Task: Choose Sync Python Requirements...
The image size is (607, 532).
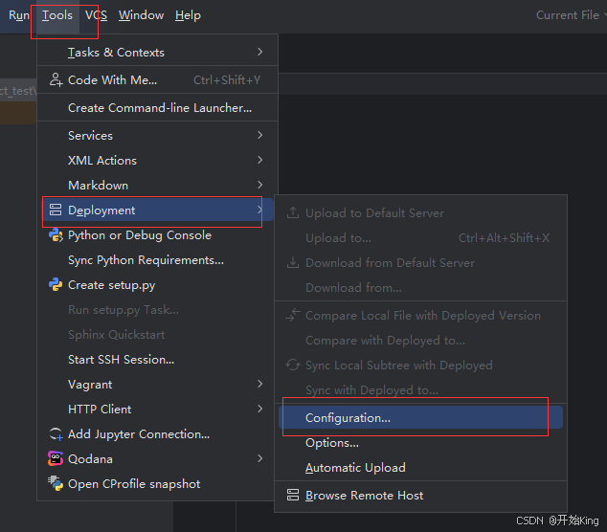Action: tap(146, 260)
